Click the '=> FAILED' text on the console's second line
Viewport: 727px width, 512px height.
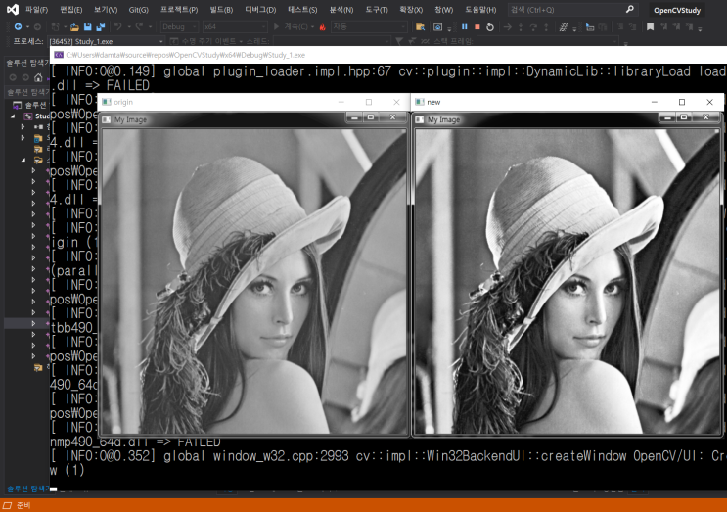(117, 85)
